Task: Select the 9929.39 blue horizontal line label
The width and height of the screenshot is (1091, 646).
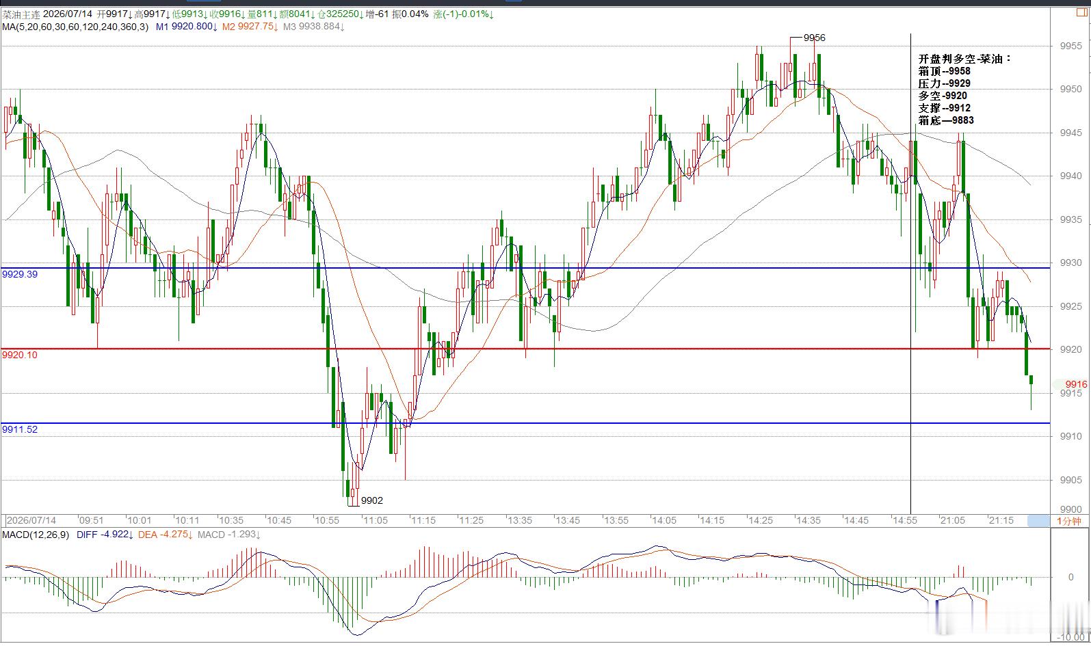Action: pos(20,274)
